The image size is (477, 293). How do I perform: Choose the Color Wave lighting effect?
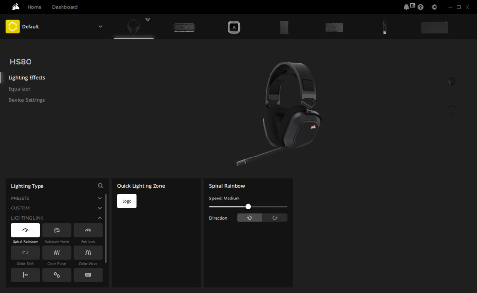(x=88, y=252)
